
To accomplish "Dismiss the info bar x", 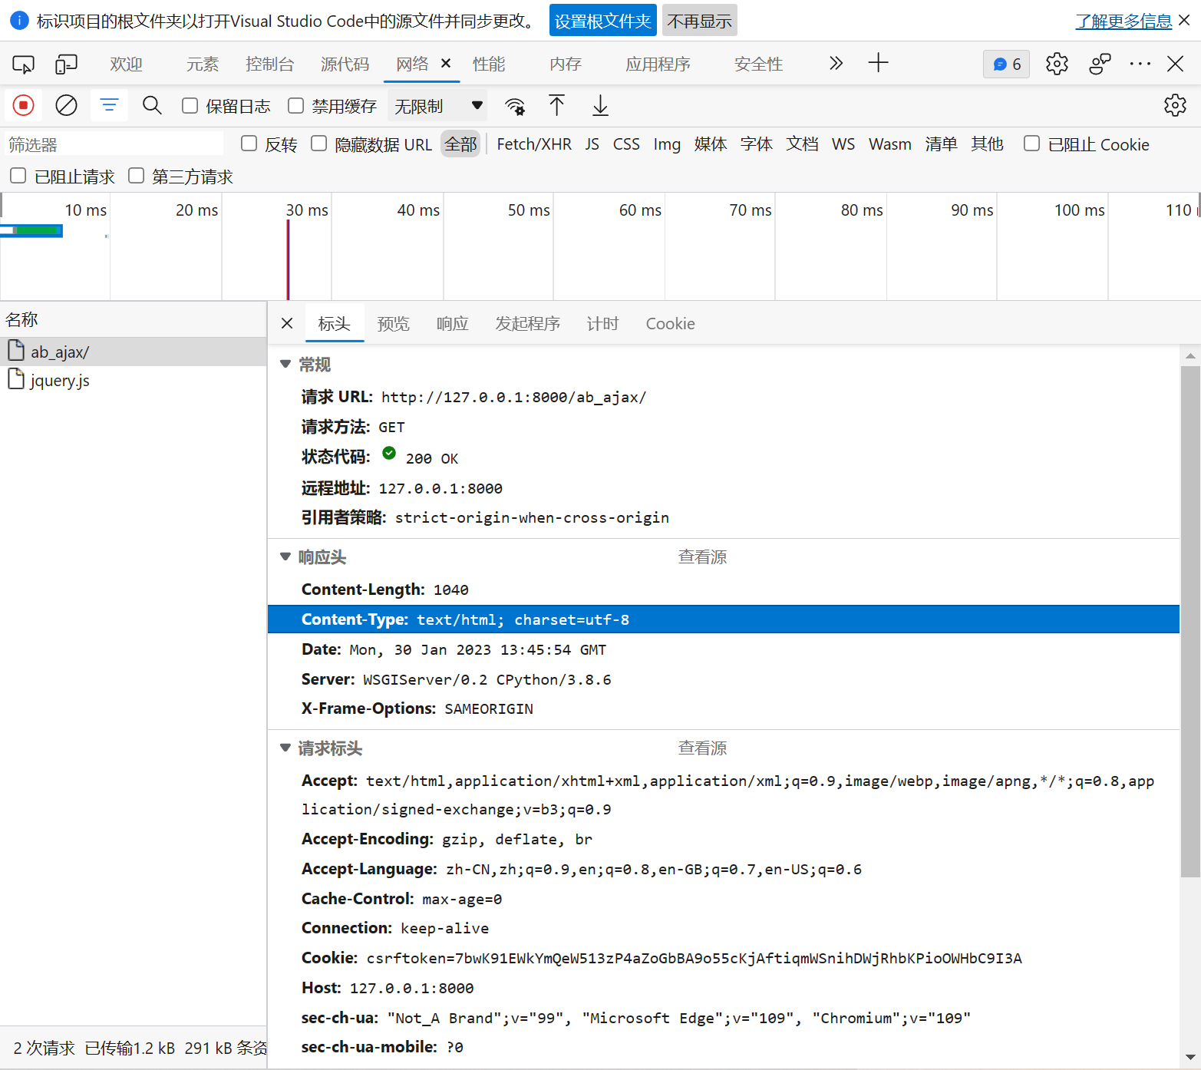I will coord(1184,20).
